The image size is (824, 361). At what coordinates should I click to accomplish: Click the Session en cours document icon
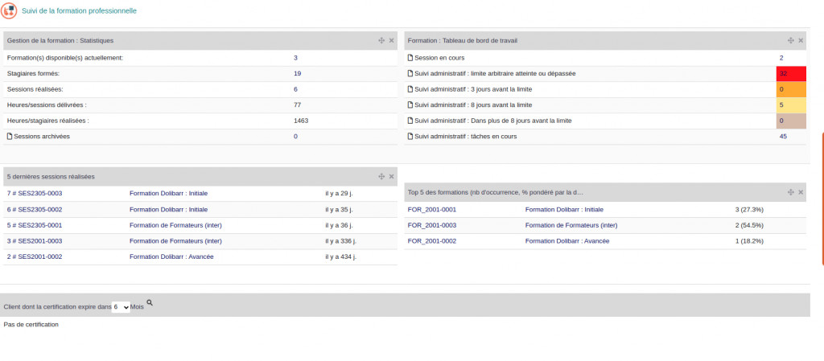410,58
